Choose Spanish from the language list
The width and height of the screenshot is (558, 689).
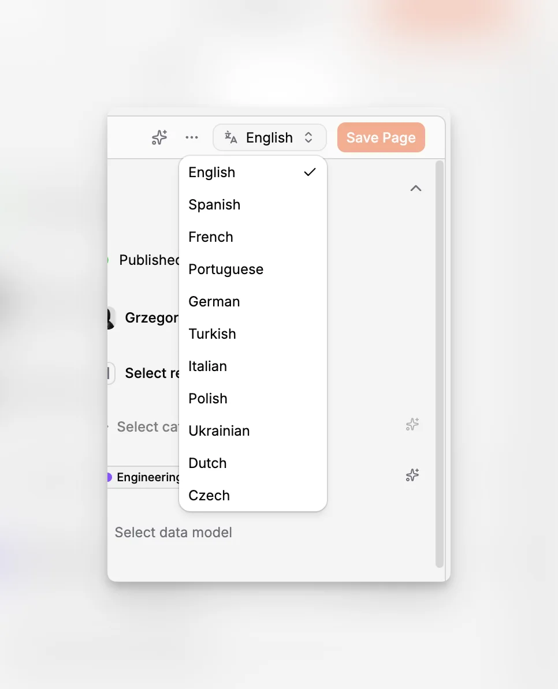253,205
